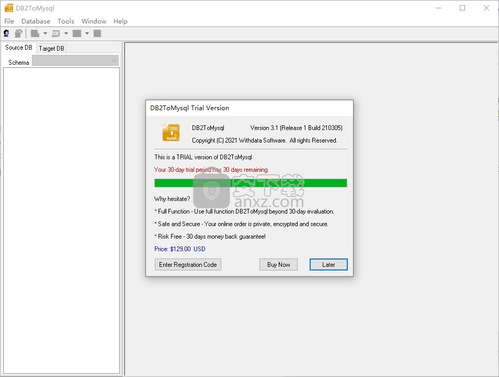Screen dimensions: 499x377
Task: Close the DB2ToMysql main window
Action: coord(486,8)
